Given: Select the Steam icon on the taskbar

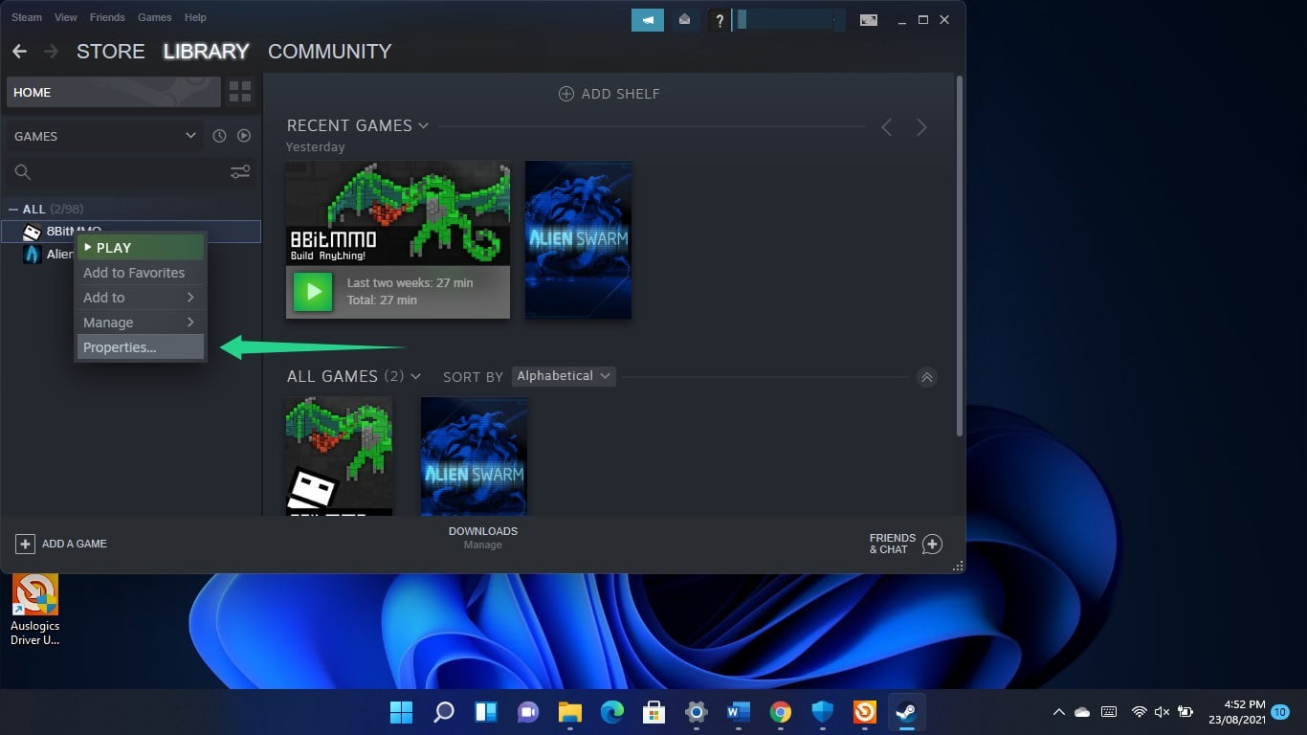Looking at the screenshot, I should click(x=904, y=712).
